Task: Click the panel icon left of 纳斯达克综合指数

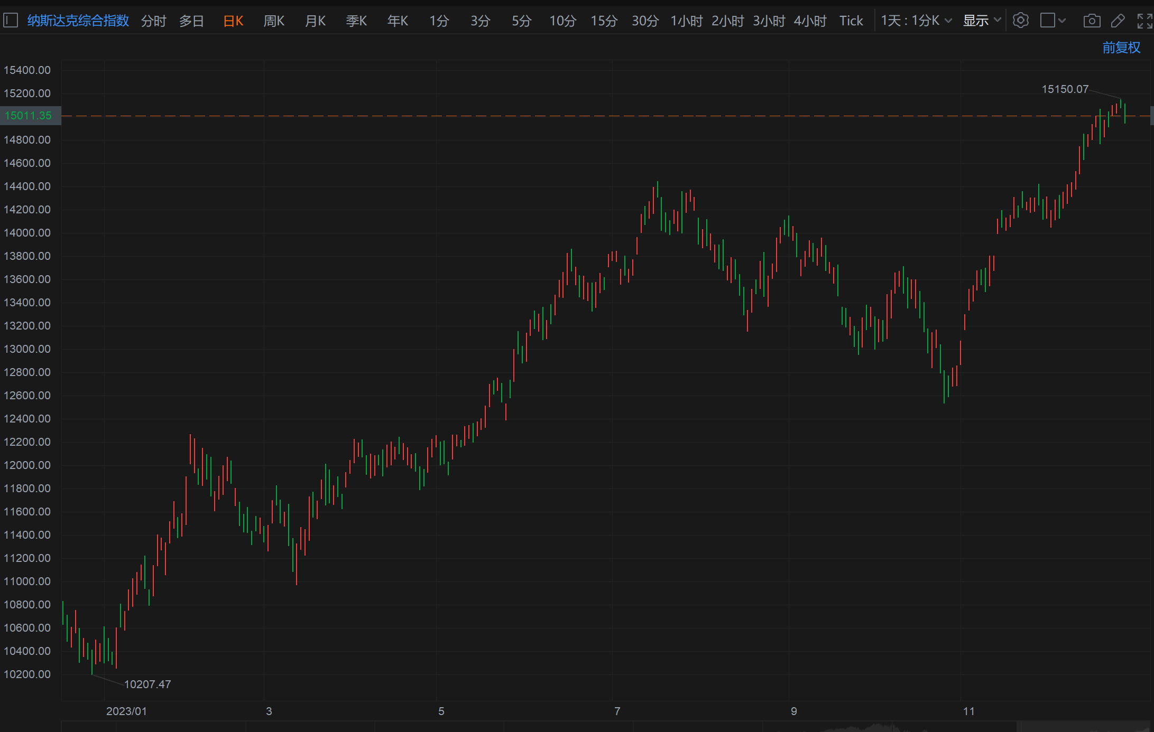Action: [x=11, y=21]
